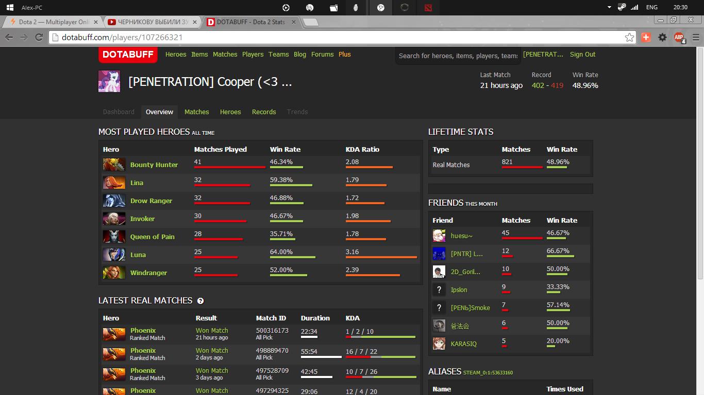Click the ENG language indicator in the tray
The width and height of the screenshot is (704, 395).
652,7
